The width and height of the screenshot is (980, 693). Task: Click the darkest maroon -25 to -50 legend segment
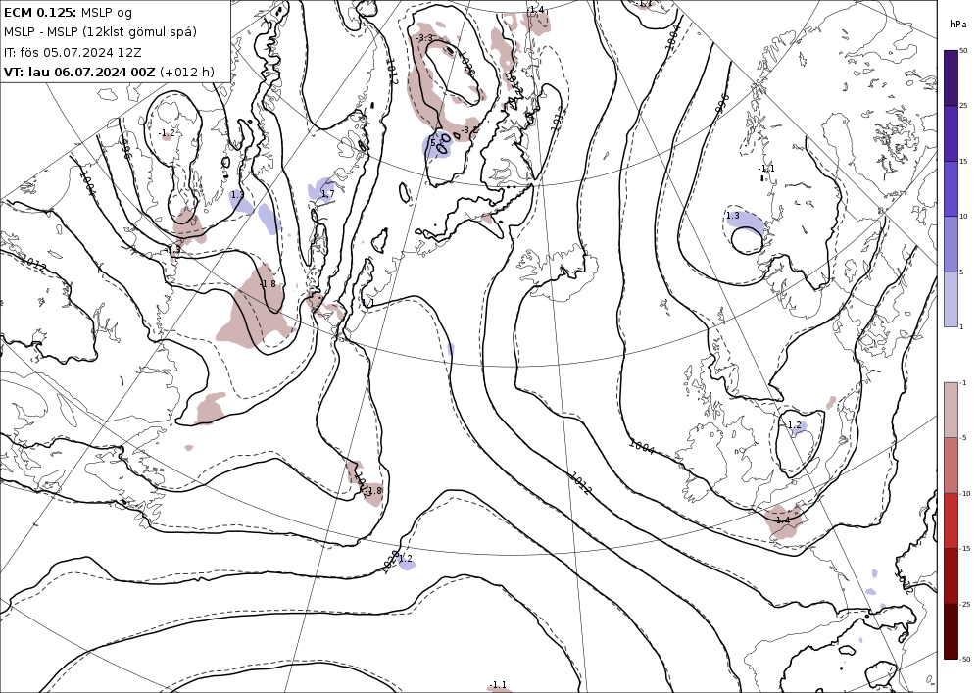tap(951, 631)
